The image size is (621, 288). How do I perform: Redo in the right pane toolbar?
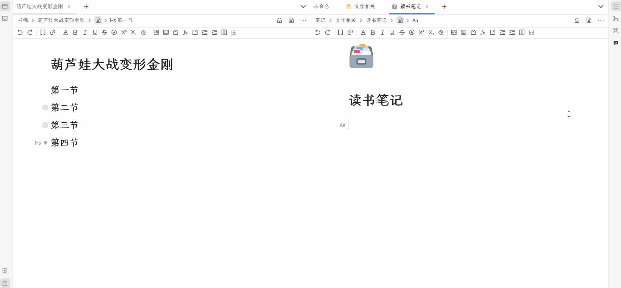(x=327, y=32)
